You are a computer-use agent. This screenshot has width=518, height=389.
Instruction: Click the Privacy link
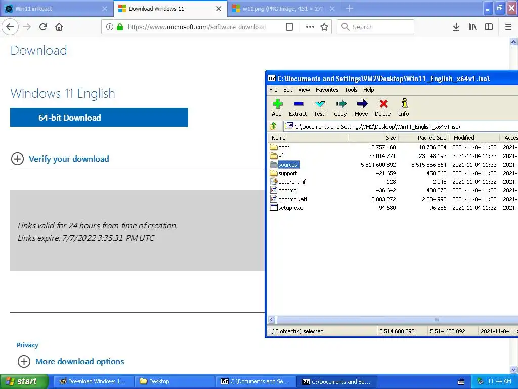(x=27, y=345)
